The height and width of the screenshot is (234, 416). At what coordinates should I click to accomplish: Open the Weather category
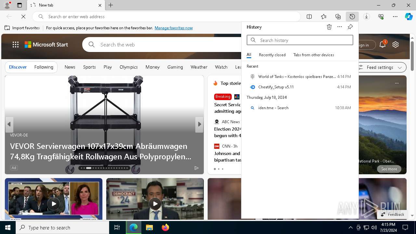click(199, 67)
